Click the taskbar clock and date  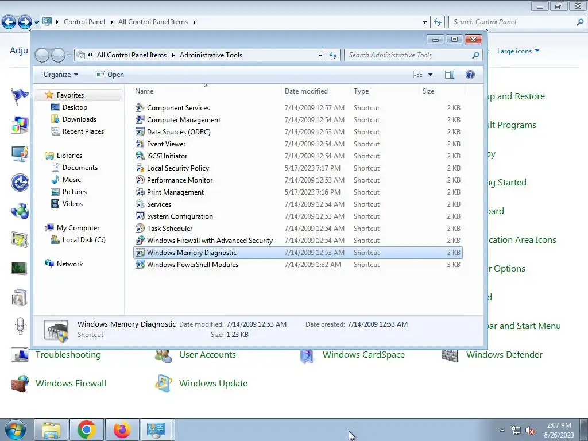pos(559,430)
